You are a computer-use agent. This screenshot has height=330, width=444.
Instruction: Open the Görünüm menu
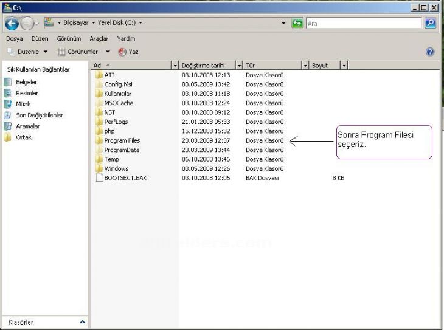(x=69, y=38)
